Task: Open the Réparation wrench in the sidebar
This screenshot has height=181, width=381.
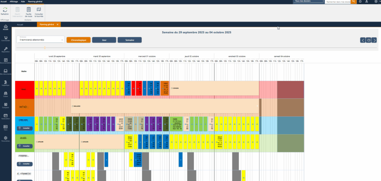Action: click(6, 49)
